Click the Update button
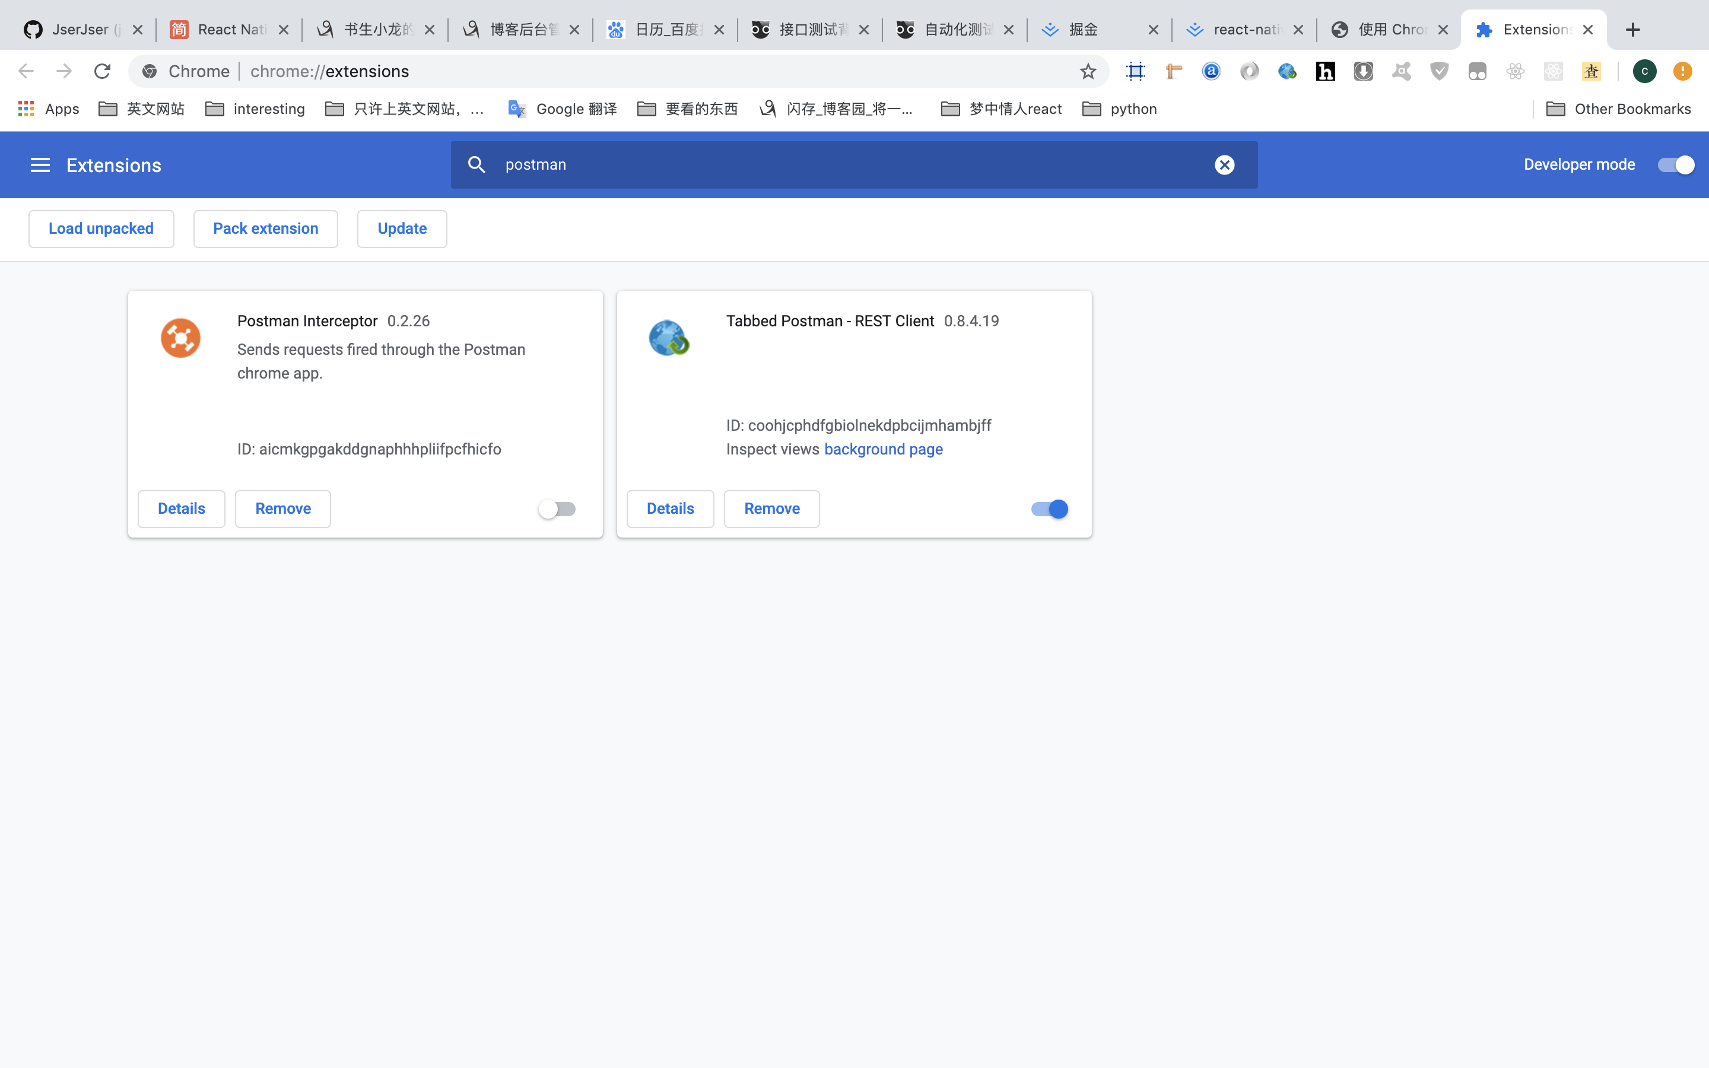The image size is (1709, 1068). tap(402, 229)
